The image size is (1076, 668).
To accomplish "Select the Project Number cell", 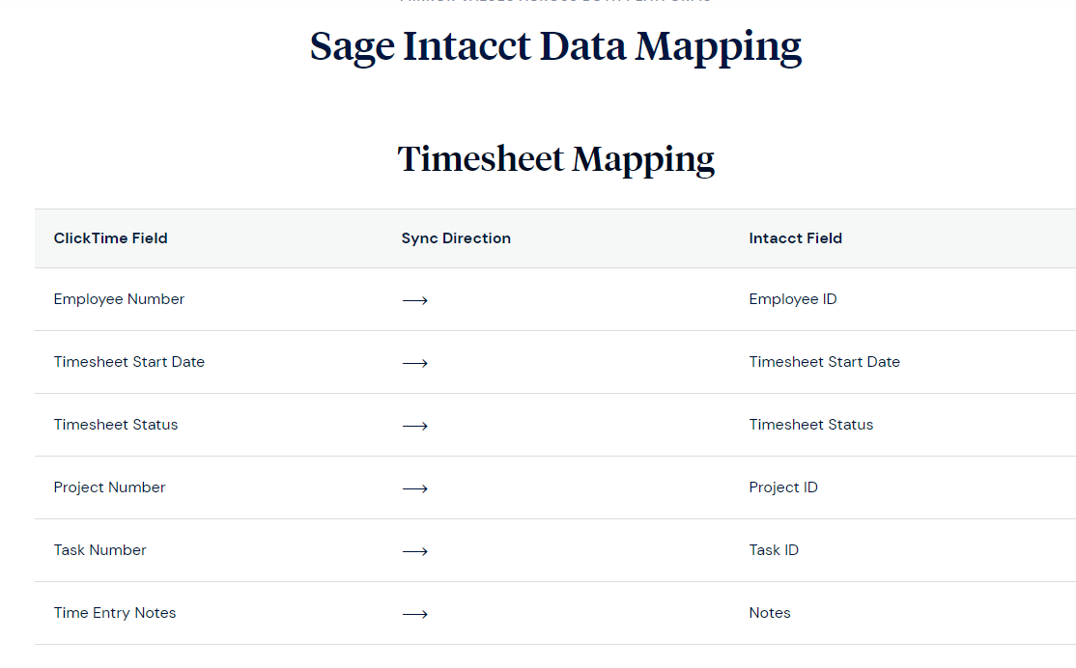I will click(109, 487).
